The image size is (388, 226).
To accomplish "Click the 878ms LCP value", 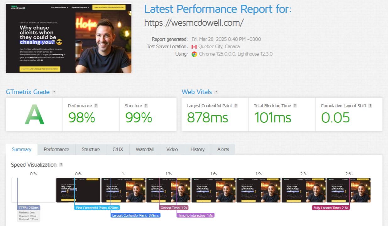I will [x=207, y=118].
